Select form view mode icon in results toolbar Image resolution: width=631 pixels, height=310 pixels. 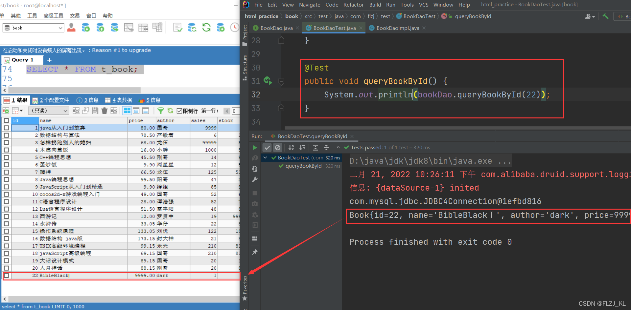(136, 111)
